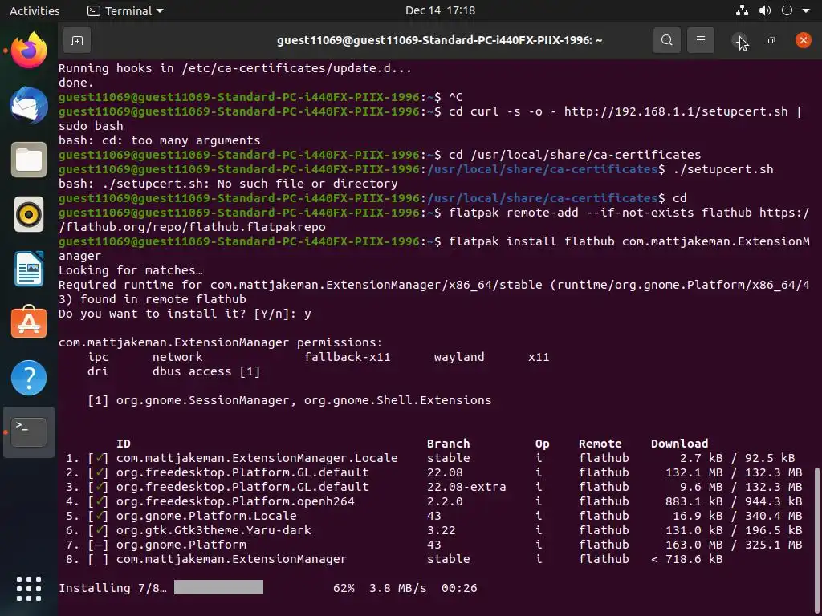Launch Rhythmbox music player
This screenshot has width=822, height=616.
(x=29, y=214)
